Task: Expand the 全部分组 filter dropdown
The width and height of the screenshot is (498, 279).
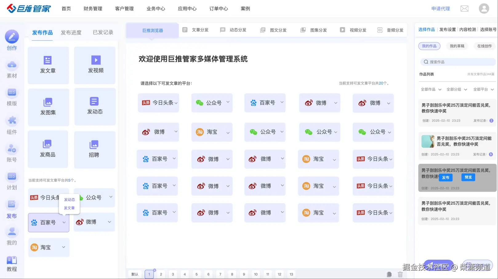Action: point(457,89)
